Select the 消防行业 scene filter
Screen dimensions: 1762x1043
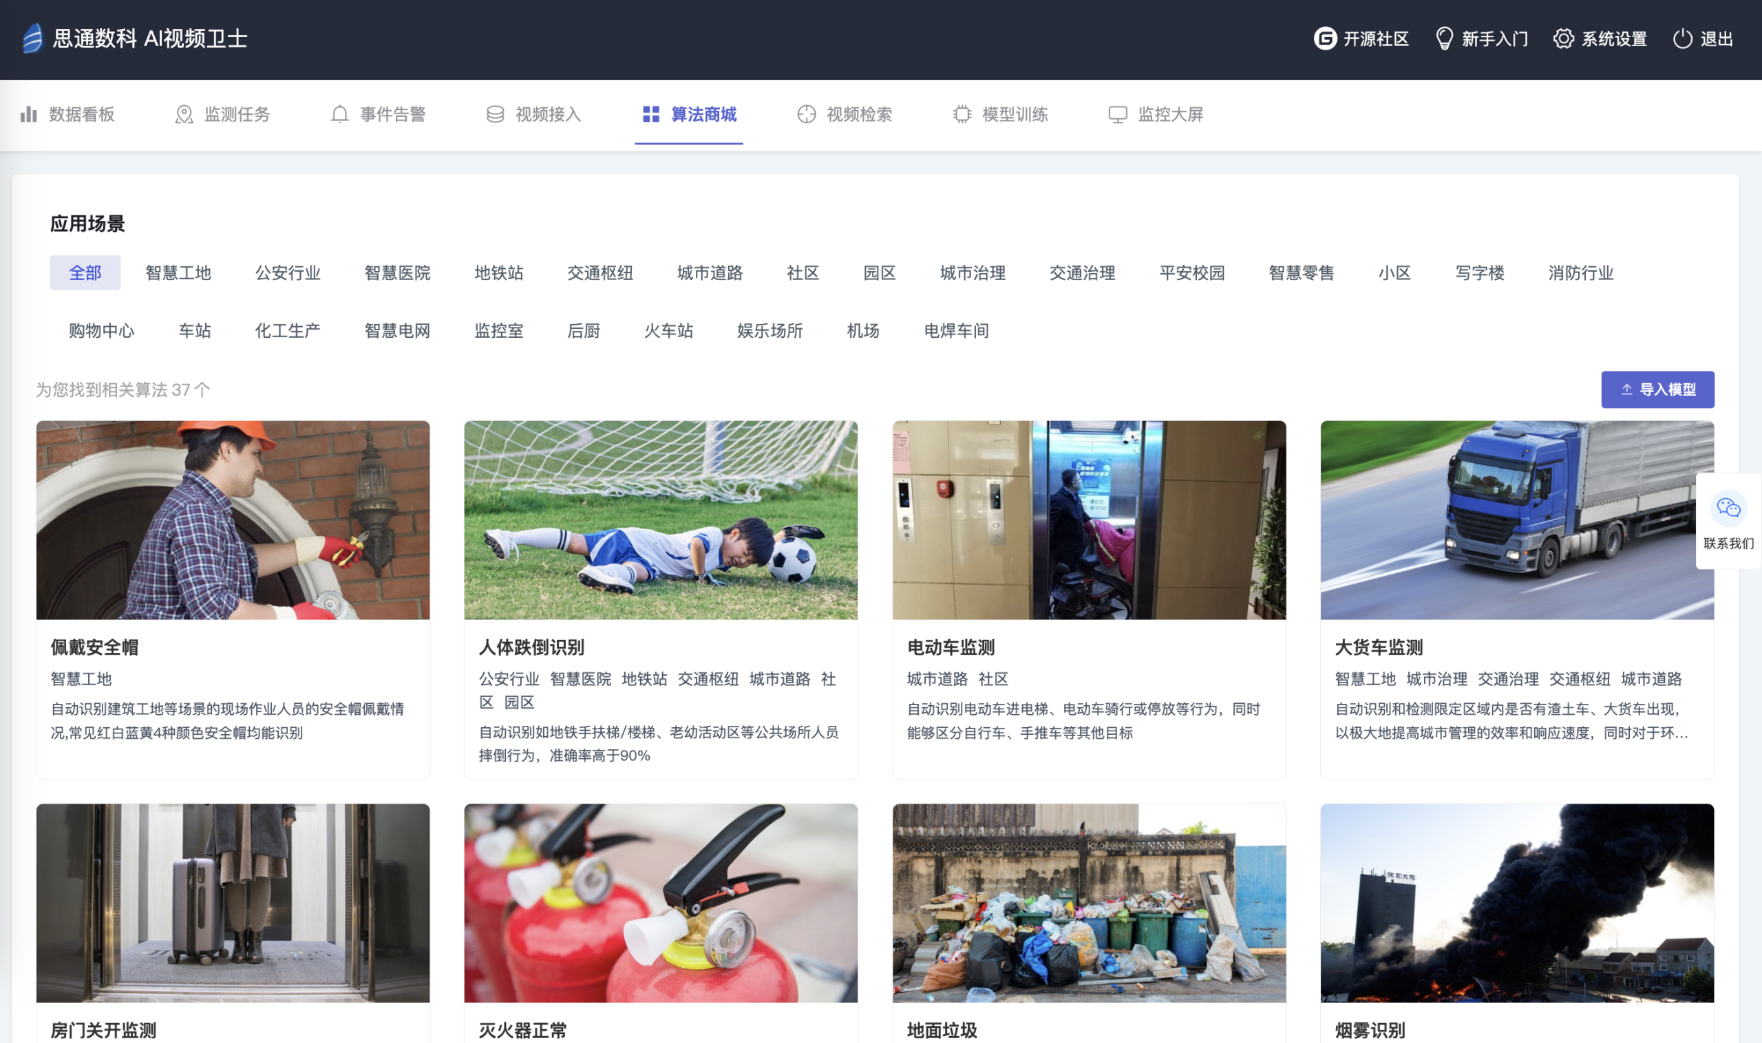[1580, 272]
